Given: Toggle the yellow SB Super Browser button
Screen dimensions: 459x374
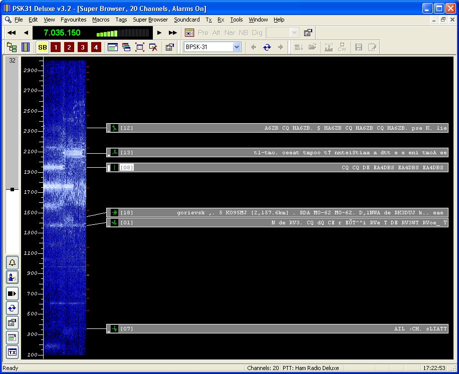Looking at the screenshot, I should click(43, 47).
